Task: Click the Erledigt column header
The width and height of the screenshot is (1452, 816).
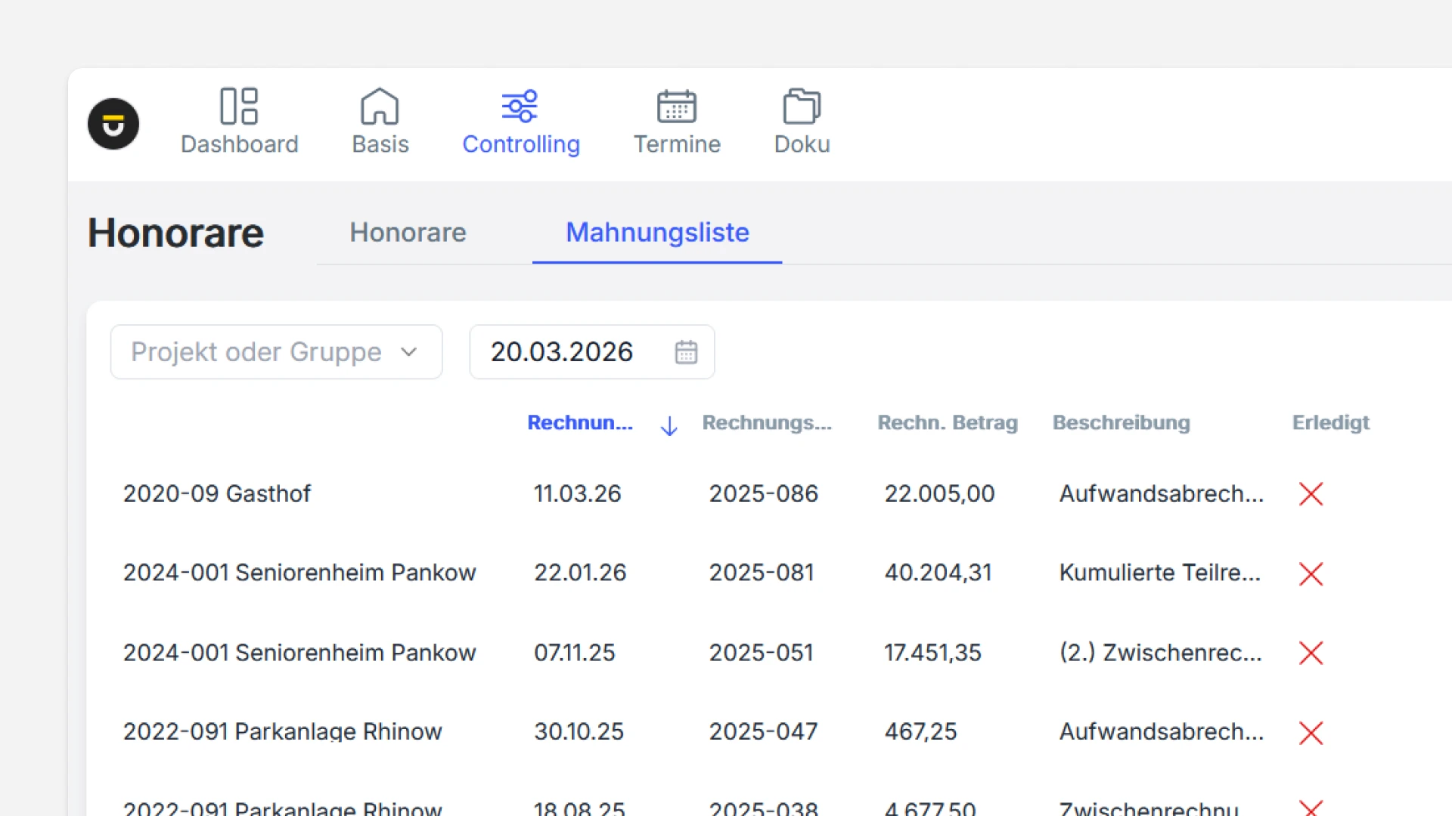Action: [x=1330, y=423]
